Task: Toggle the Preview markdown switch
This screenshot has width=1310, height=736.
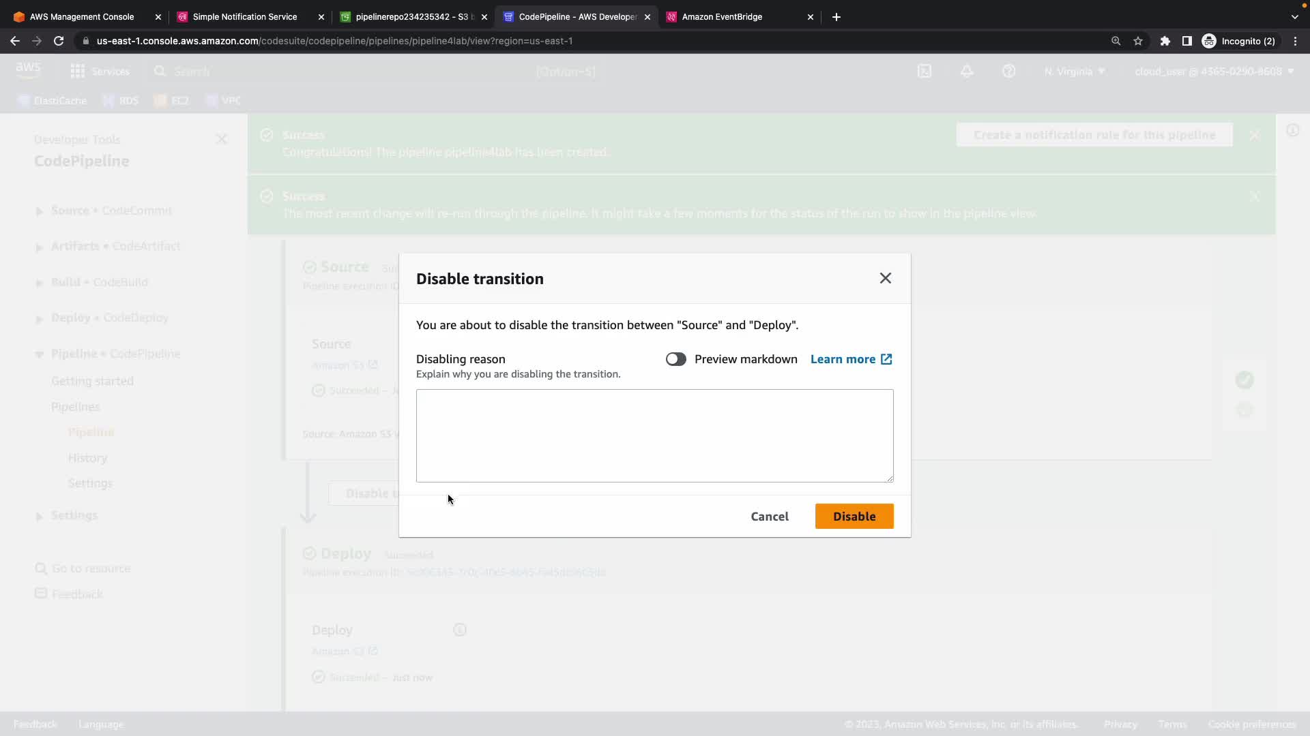Action: pos(675,359)
